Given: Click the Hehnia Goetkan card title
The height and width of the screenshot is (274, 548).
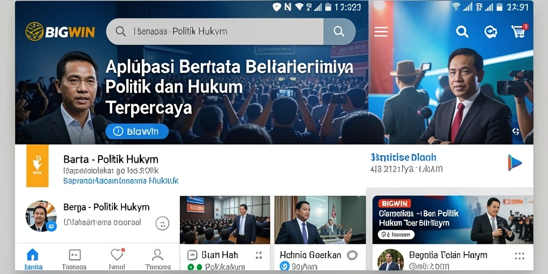Looking at the screenshot, I should 310,255.
